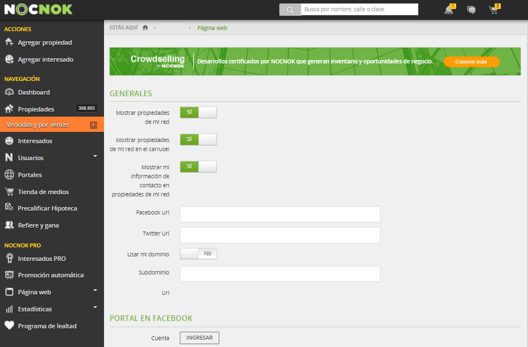Click the Twitter Url input field
The image size is (528, 347).
pos(280,235)
